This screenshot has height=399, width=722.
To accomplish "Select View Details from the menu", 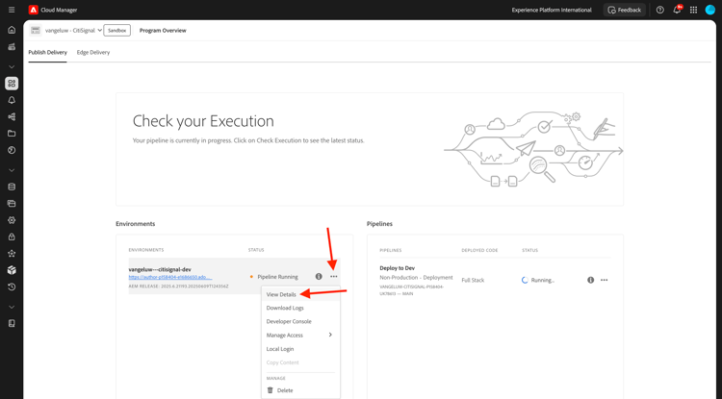I will coord(281,294).
